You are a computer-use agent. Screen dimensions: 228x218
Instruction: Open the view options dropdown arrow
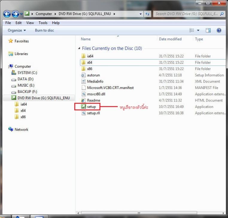pos(198,30)
